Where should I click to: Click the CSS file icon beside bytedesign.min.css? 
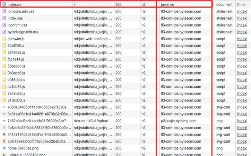[x=4, y=32]
